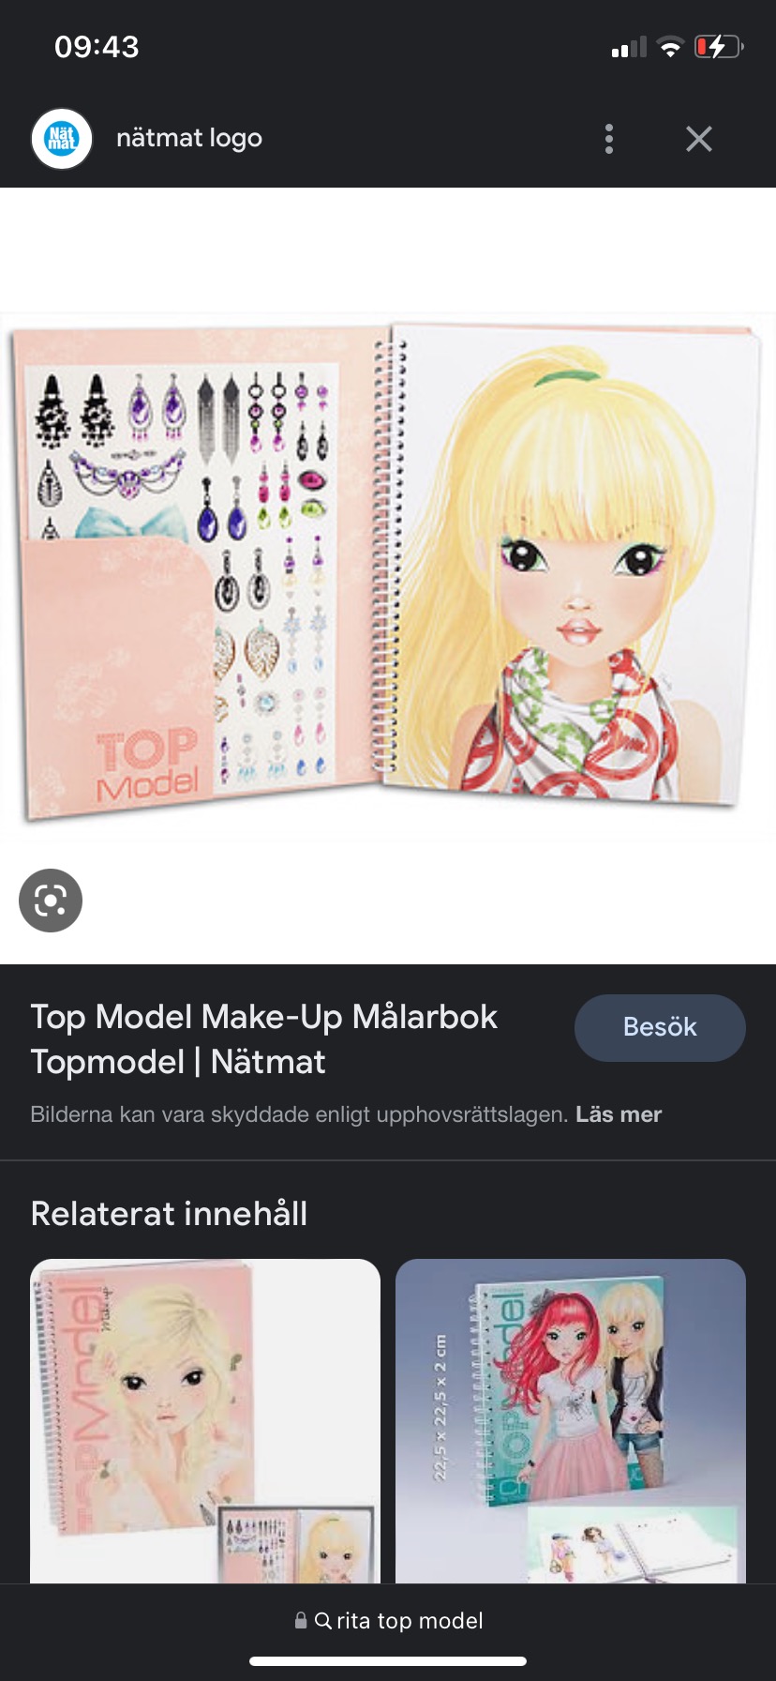
Task: Tap the Nätmat logo icon in header
Action: (x=62, y=139)
